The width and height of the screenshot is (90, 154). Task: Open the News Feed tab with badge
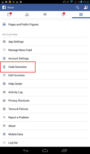pos(9,15)
